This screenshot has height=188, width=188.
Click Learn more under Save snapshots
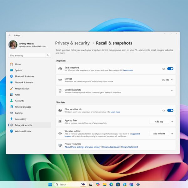click(x=128, y=70)
